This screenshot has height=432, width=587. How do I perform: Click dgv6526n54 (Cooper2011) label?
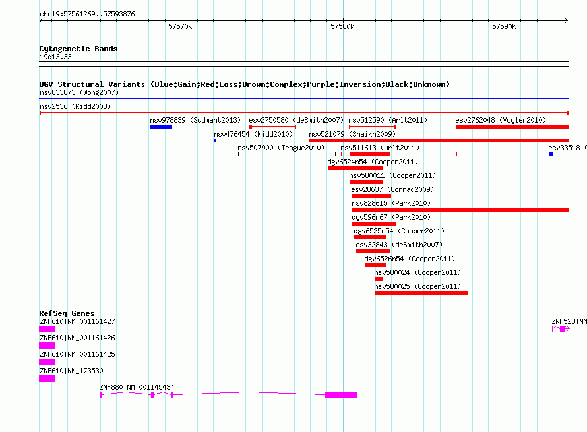(410, 259)
